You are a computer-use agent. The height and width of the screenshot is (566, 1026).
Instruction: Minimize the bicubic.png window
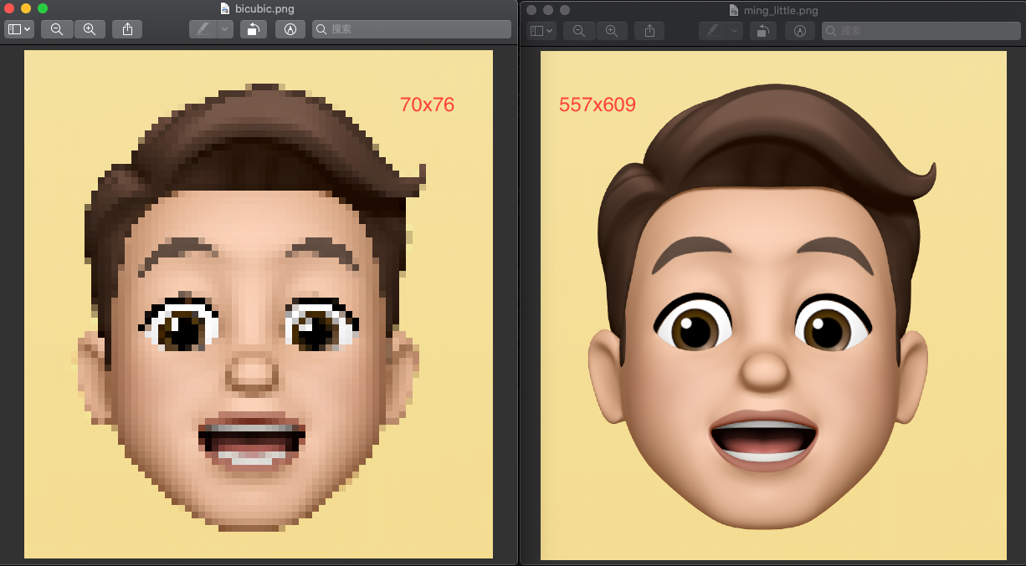(27, 8)
